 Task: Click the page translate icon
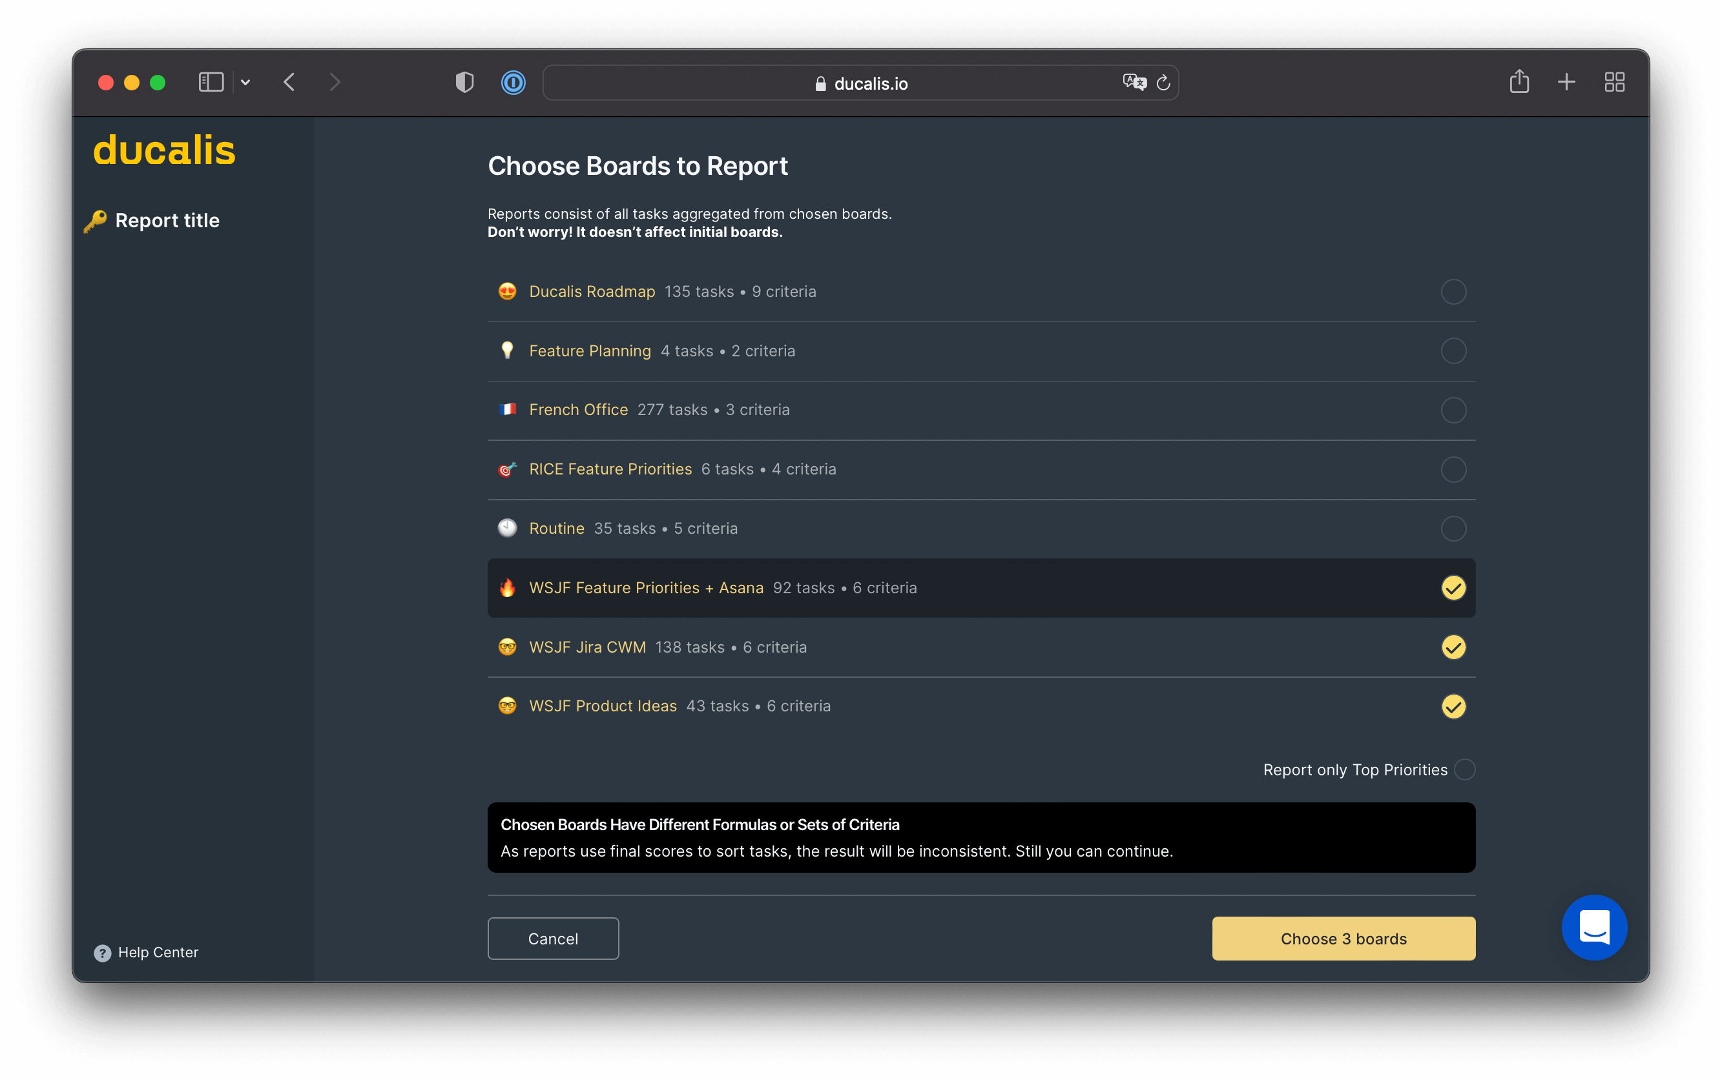tap(1134, 83)
